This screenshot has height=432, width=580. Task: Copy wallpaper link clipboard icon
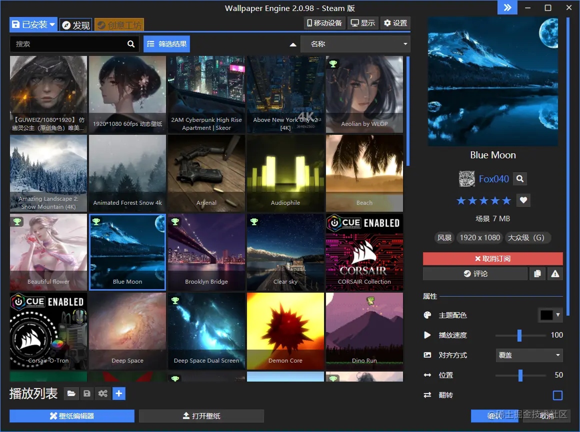(x=537, y=274)
